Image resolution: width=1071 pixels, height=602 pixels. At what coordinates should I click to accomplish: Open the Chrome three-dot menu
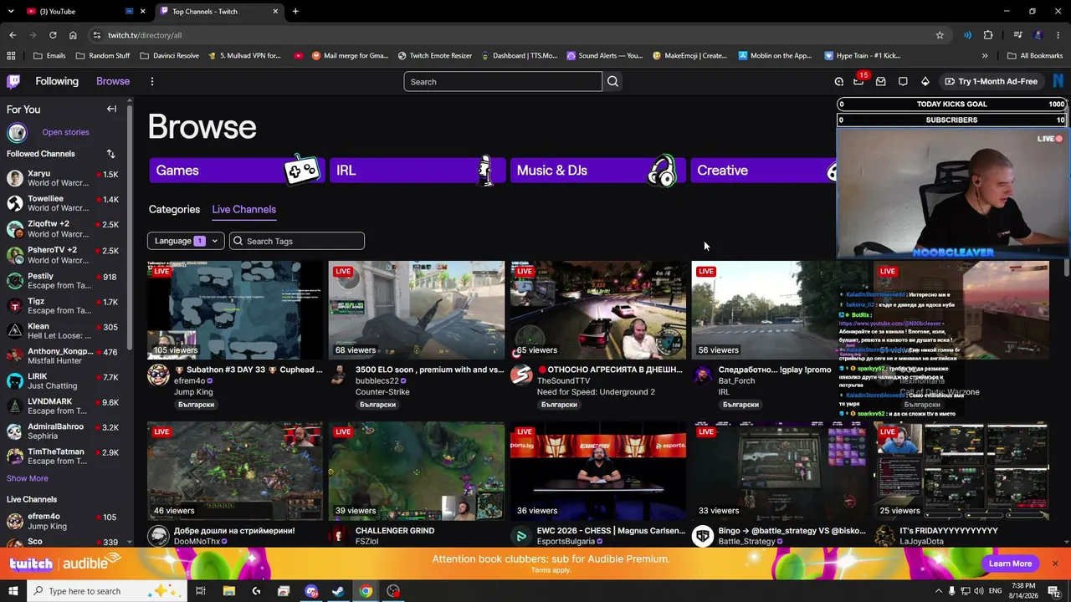click(x=1058, y=35)
